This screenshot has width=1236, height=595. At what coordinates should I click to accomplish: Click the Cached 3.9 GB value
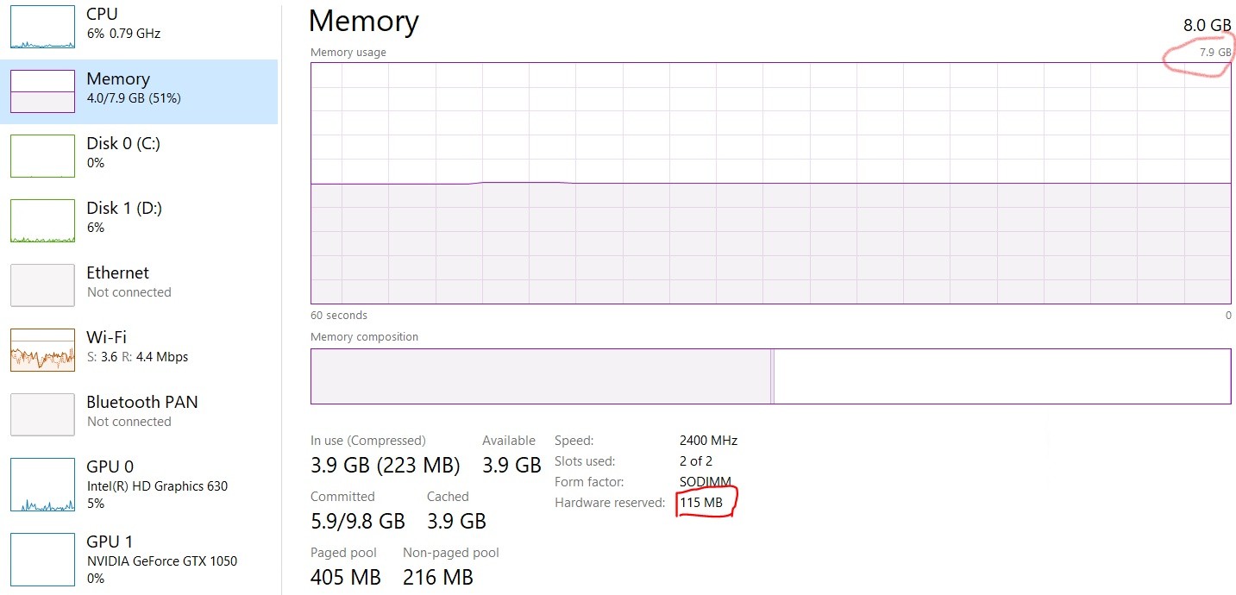(x=456, y=522)
